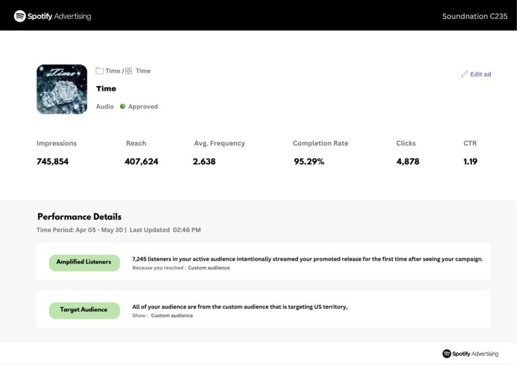This screenshot has height=365, width=517.
Task: Select the Approved status text
Action: 143,106
